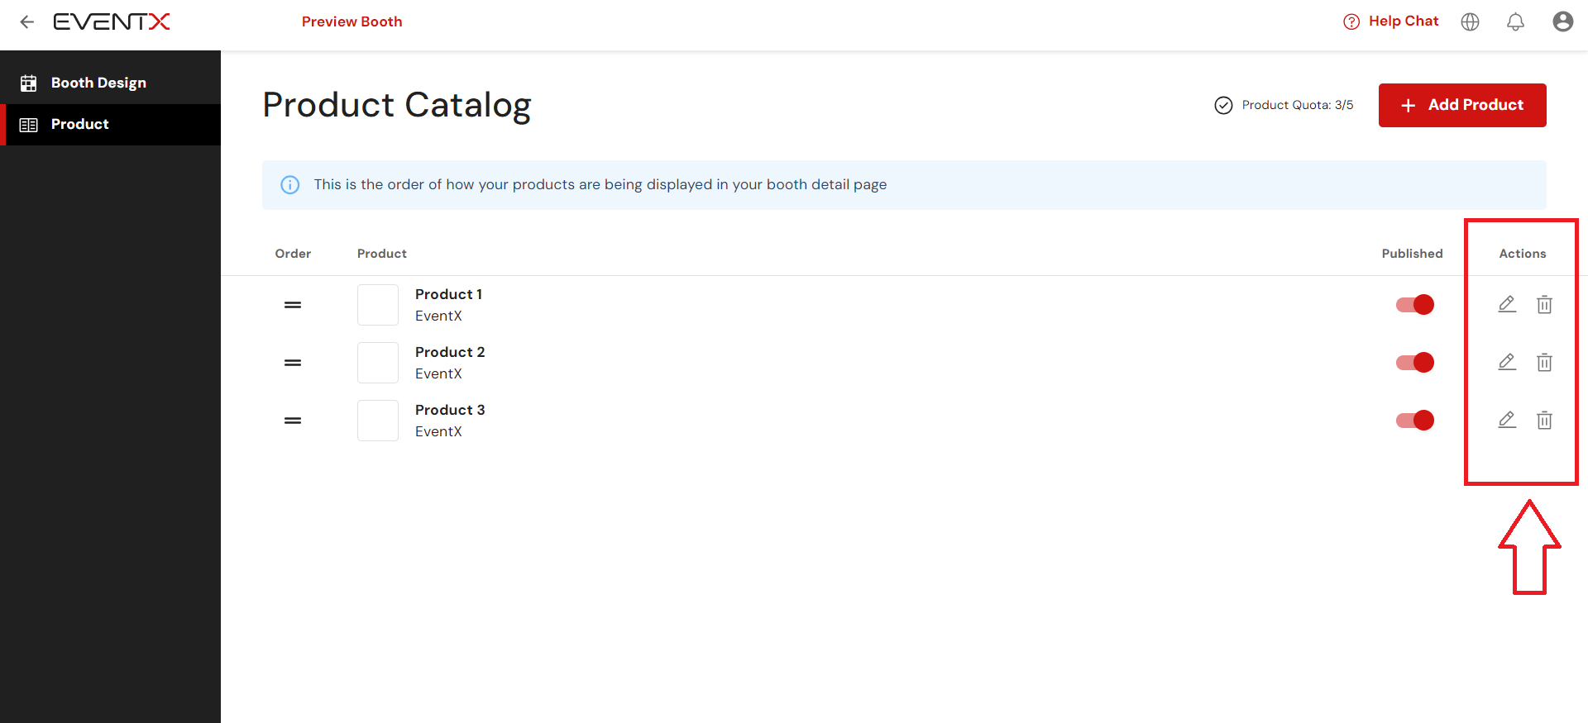Click the Product Quota: 3/5 text
This screenshot has height=723, width=1588.
pos(1297,105)
